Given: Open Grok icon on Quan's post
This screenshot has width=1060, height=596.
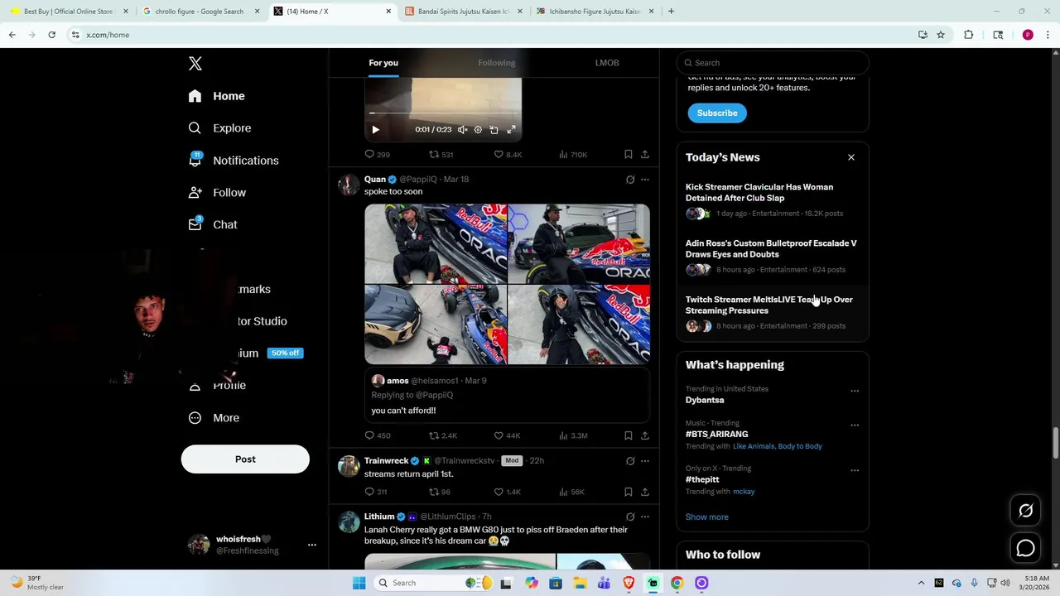Looking at the screenshot, I should [630, 180].
